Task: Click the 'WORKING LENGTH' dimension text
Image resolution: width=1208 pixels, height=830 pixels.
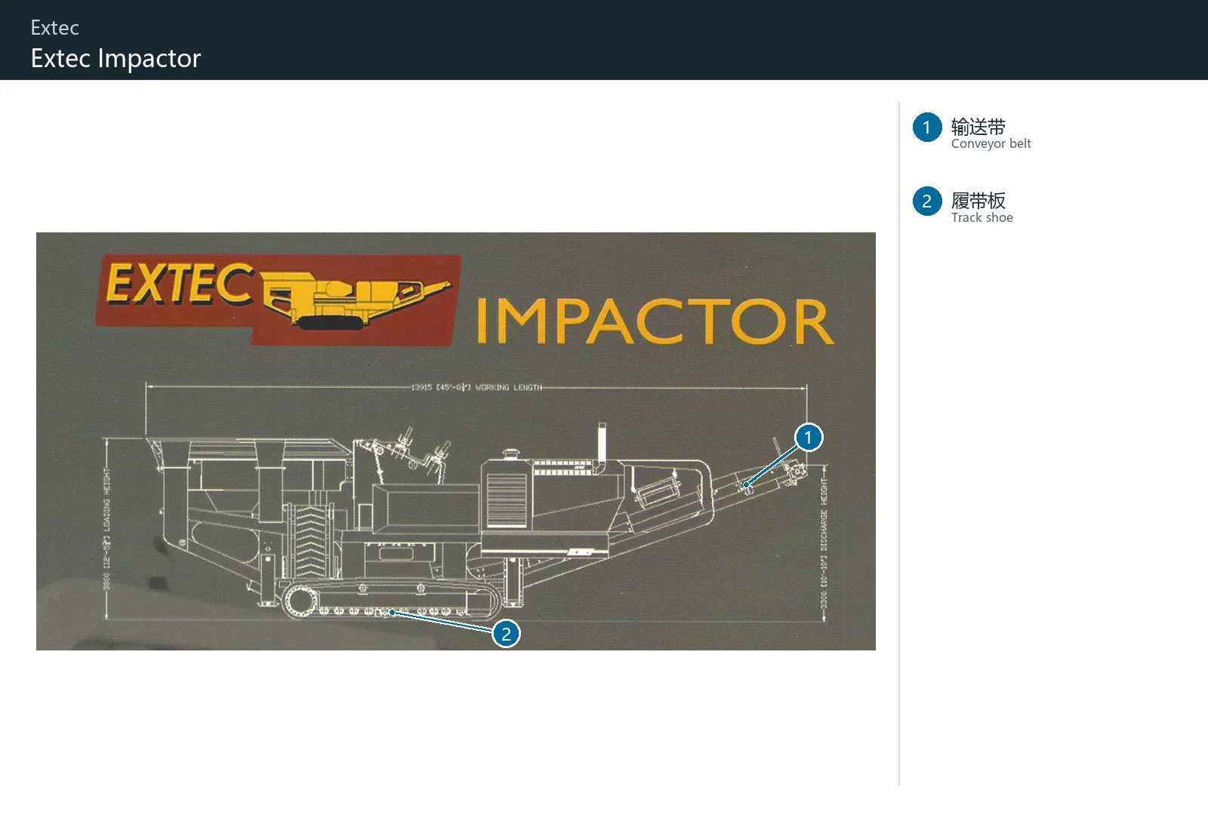Action: 508,387
